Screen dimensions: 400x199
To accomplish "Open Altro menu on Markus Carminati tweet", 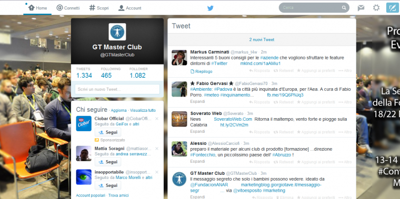I will click(345, 70).
